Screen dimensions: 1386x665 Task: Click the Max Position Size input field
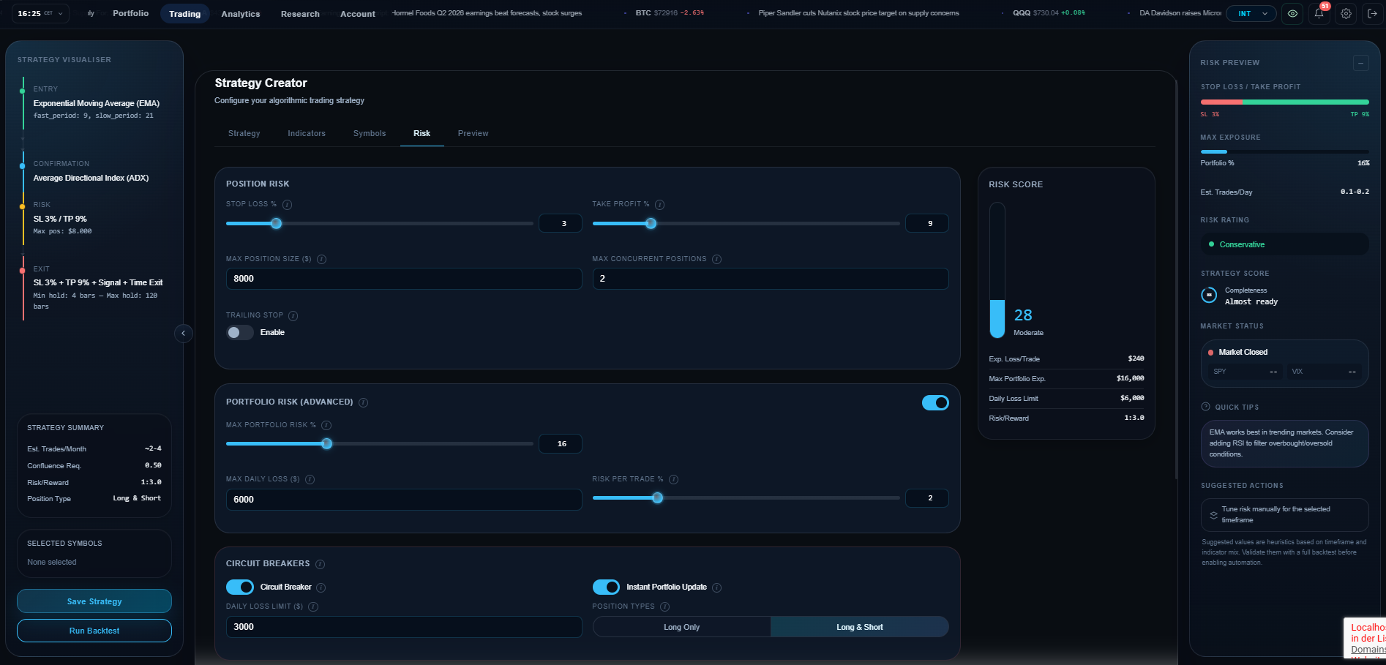click(404, 279)
